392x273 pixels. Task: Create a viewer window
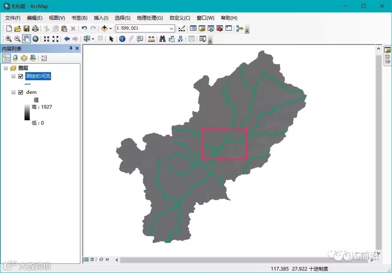pos(203,39)
